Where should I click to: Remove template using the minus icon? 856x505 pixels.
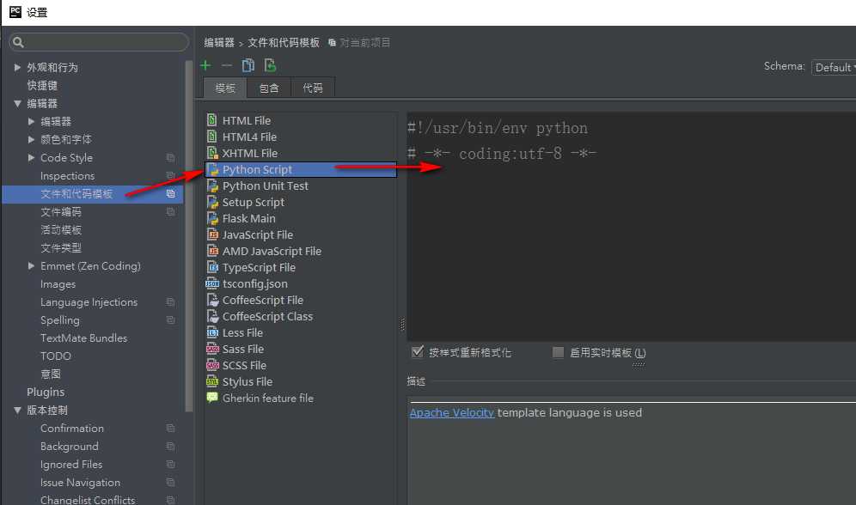(x=227, y=65)
